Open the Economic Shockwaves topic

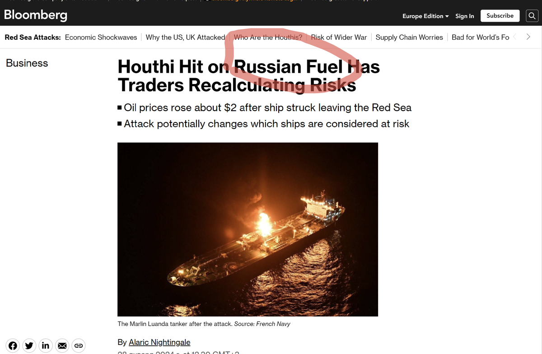pyautogui.click(x=101, y=37)
